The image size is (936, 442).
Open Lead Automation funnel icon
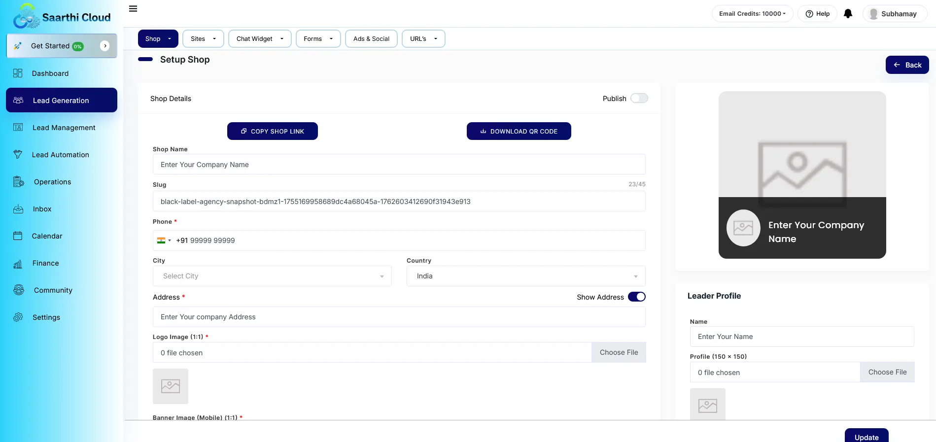[x=18, y=155]
